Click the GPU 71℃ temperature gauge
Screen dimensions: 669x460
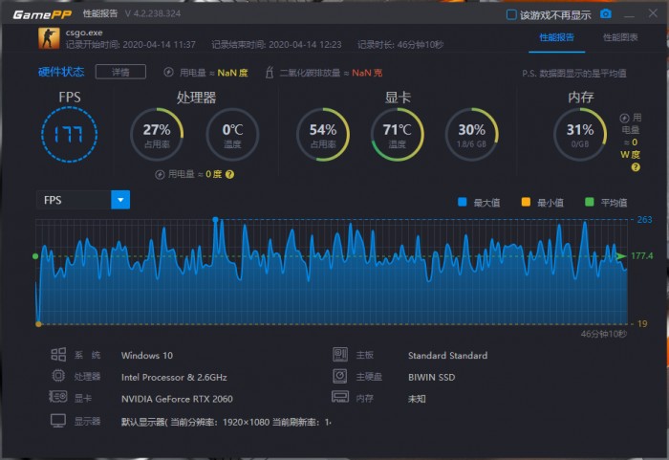pos(398,135)
